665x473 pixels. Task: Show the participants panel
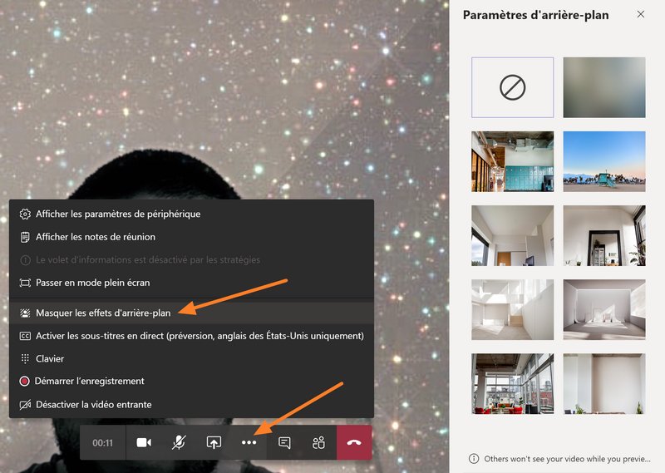click(x=318, y=442)
